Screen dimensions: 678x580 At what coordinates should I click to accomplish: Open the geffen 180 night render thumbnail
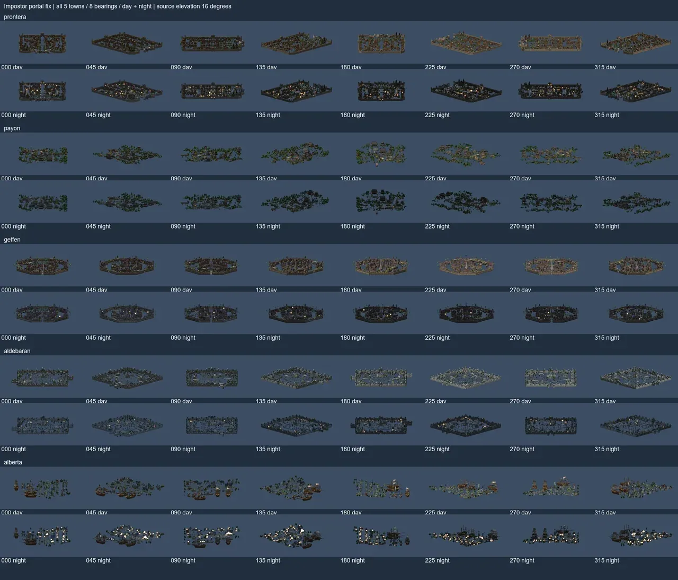381,313
